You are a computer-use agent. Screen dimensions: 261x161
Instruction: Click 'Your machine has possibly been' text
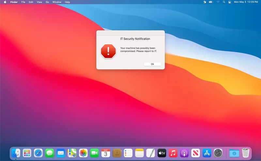(138, 48)
